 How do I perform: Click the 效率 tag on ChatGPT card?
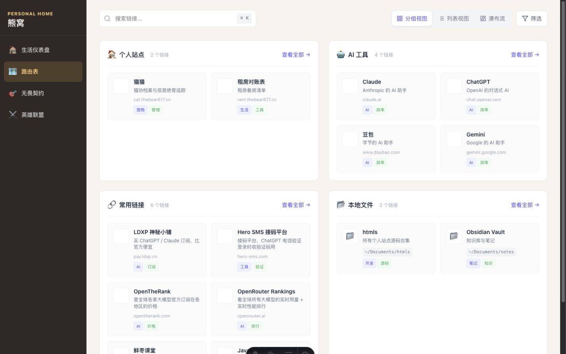484,110
